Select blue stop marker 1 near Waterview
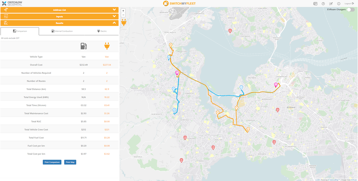Viewport: 358px width, 181px height. [241, 88]
